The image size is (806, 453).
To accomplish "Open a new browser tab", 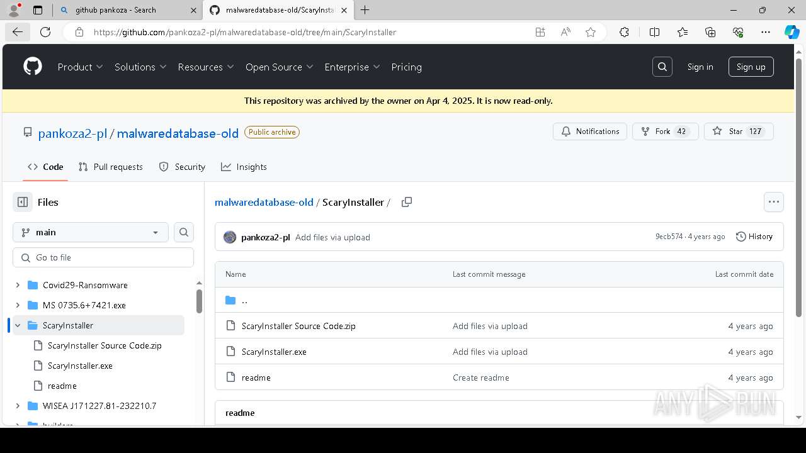I will click(x=365, y=10).
